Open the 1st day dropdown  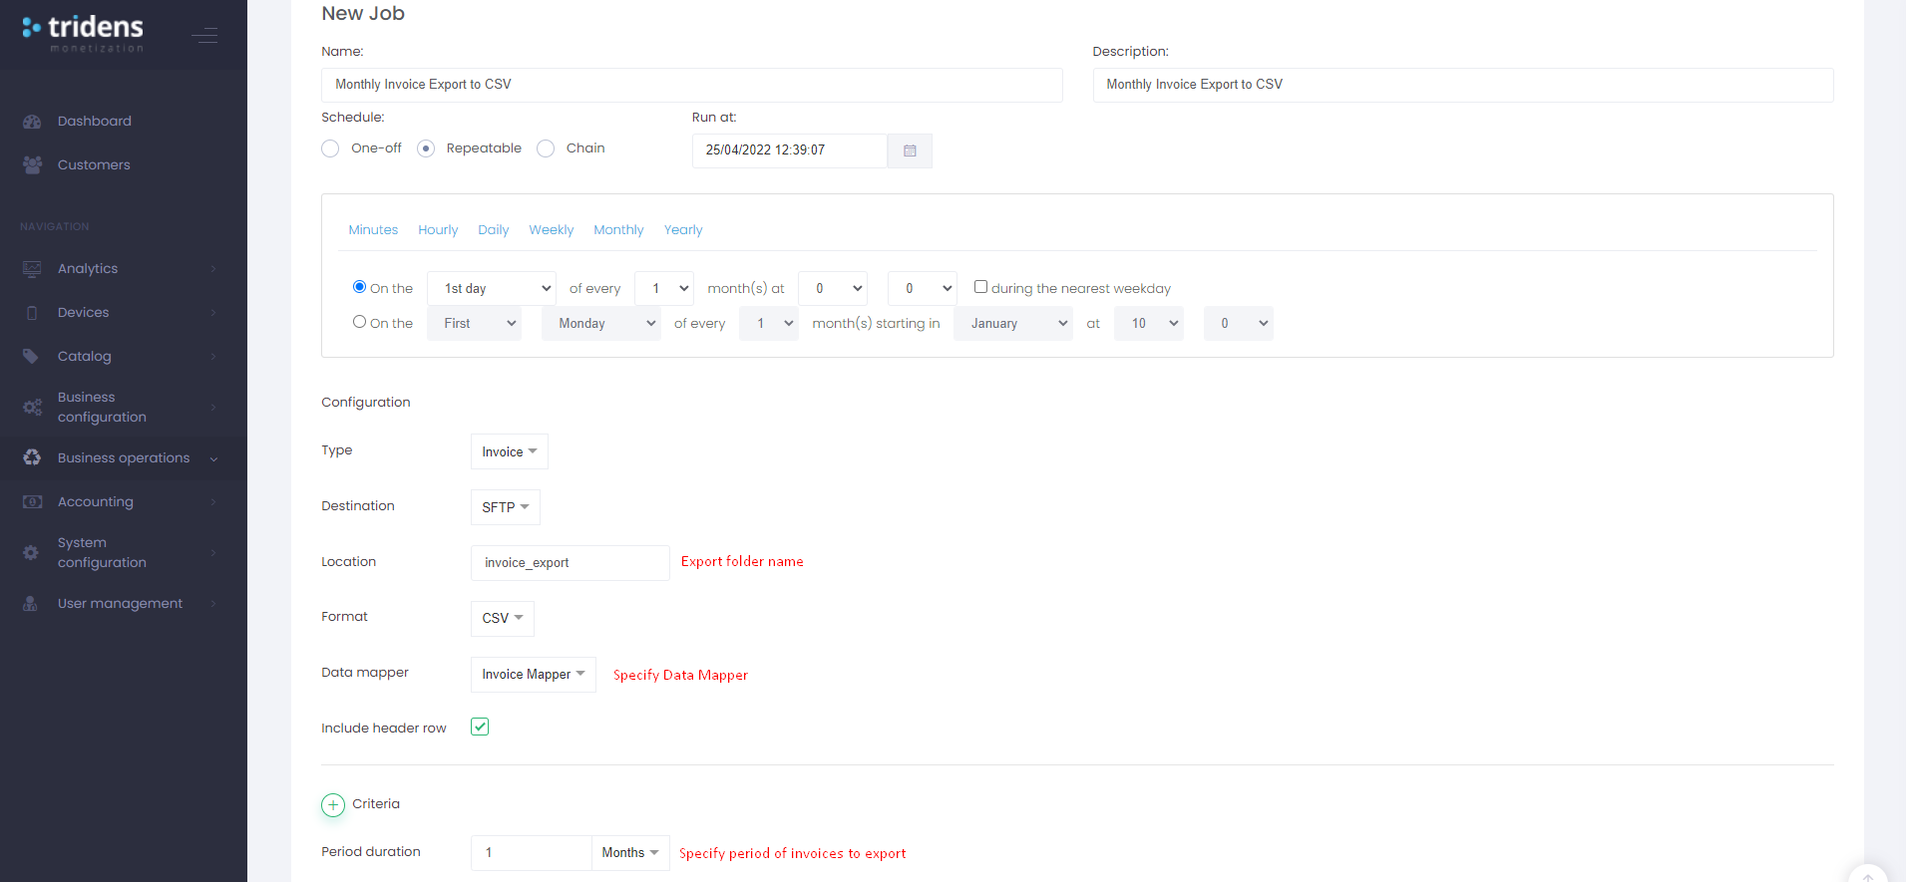tap(492, 289)
